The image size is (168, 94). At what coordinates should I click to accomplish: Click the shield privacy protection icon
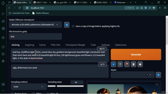click(146, 8)
